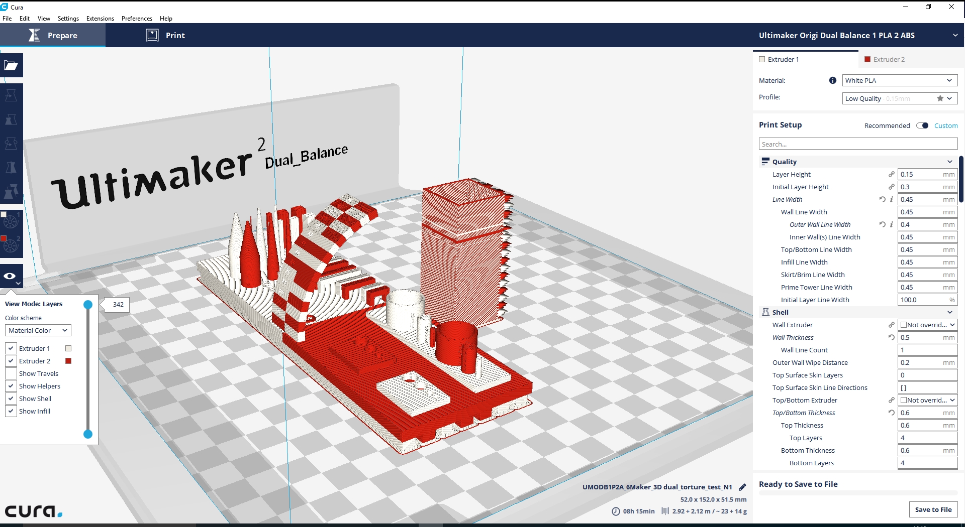This screenshot has height=527, width=965.
Task: Click the layer number 342 field
Action: click(x=118, y=304)
